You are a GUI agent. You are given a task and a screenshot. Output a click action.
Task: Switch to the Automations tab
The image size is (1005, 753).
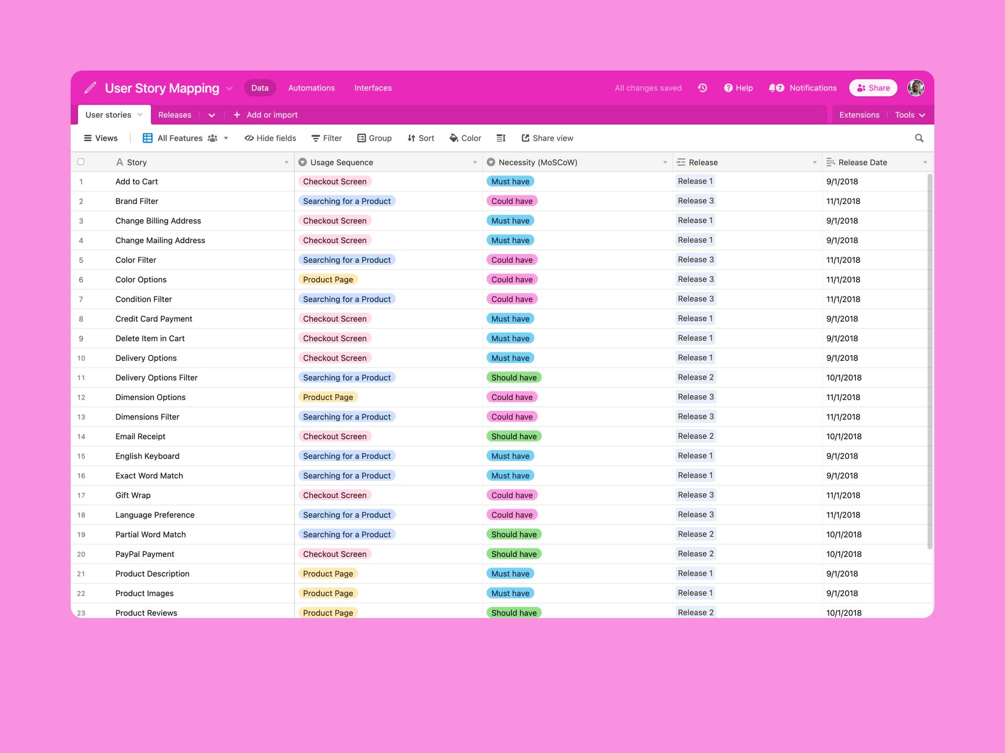[x=311, y=88]
